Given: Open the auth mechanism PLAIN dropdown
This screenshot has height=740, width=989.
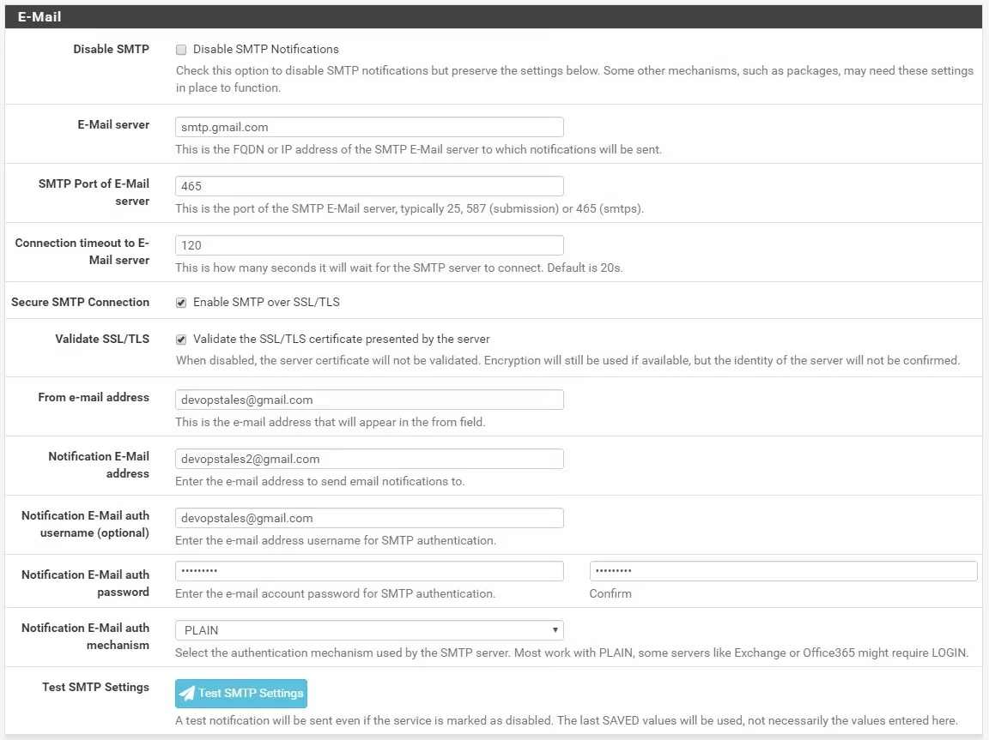Looking at the screenshot, I should [x=368, y=630].
